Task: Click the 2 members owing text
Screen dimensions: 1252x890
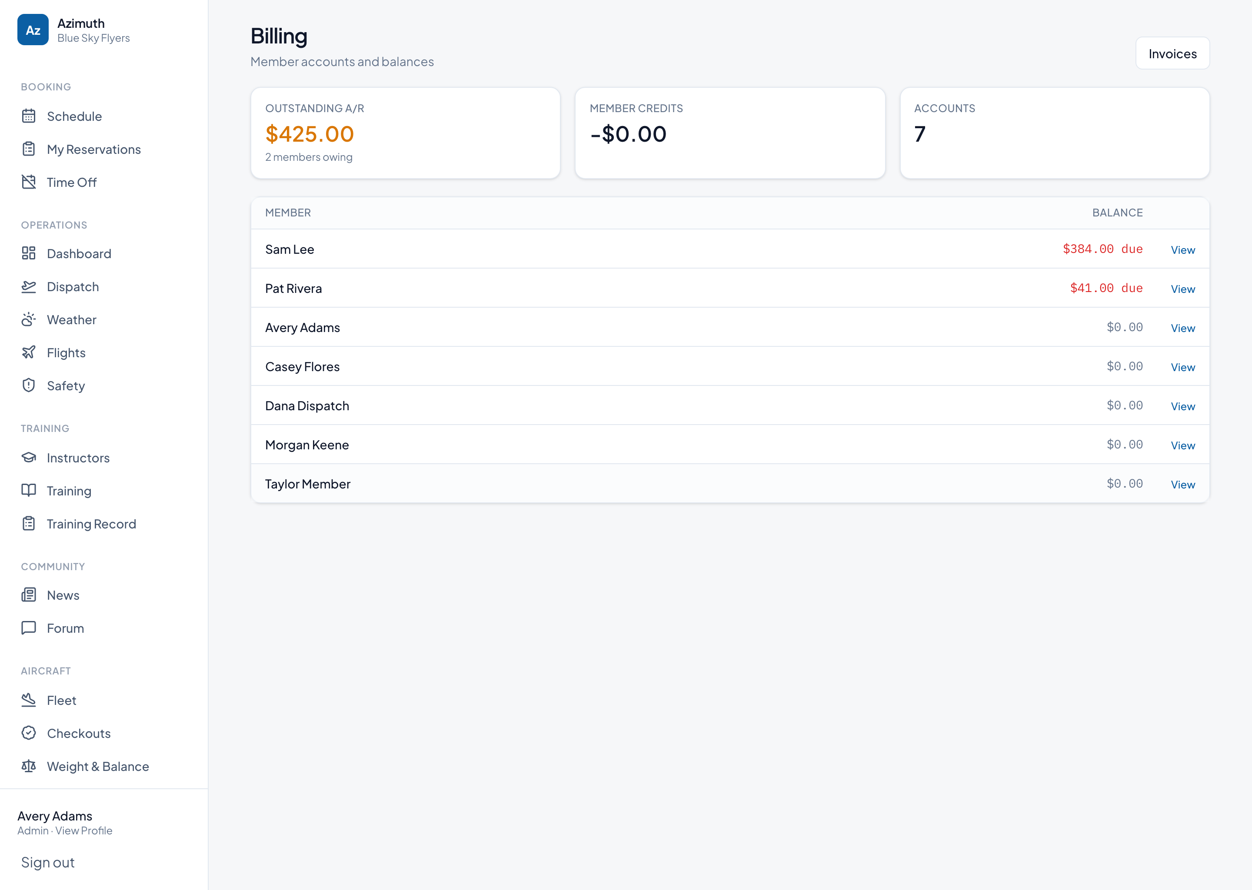Action: tap(309, 157)
